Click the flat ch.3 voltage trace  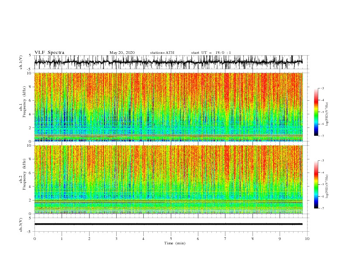pos(168,224)
